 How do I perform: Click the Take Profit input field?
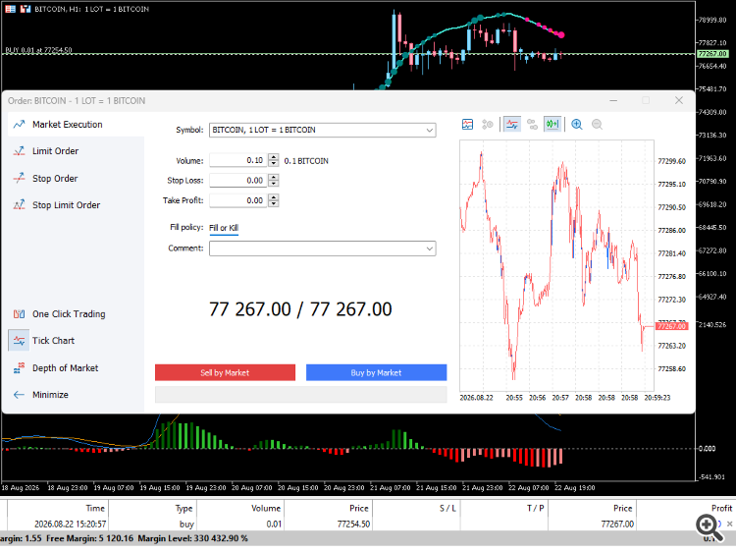point(238,200)
